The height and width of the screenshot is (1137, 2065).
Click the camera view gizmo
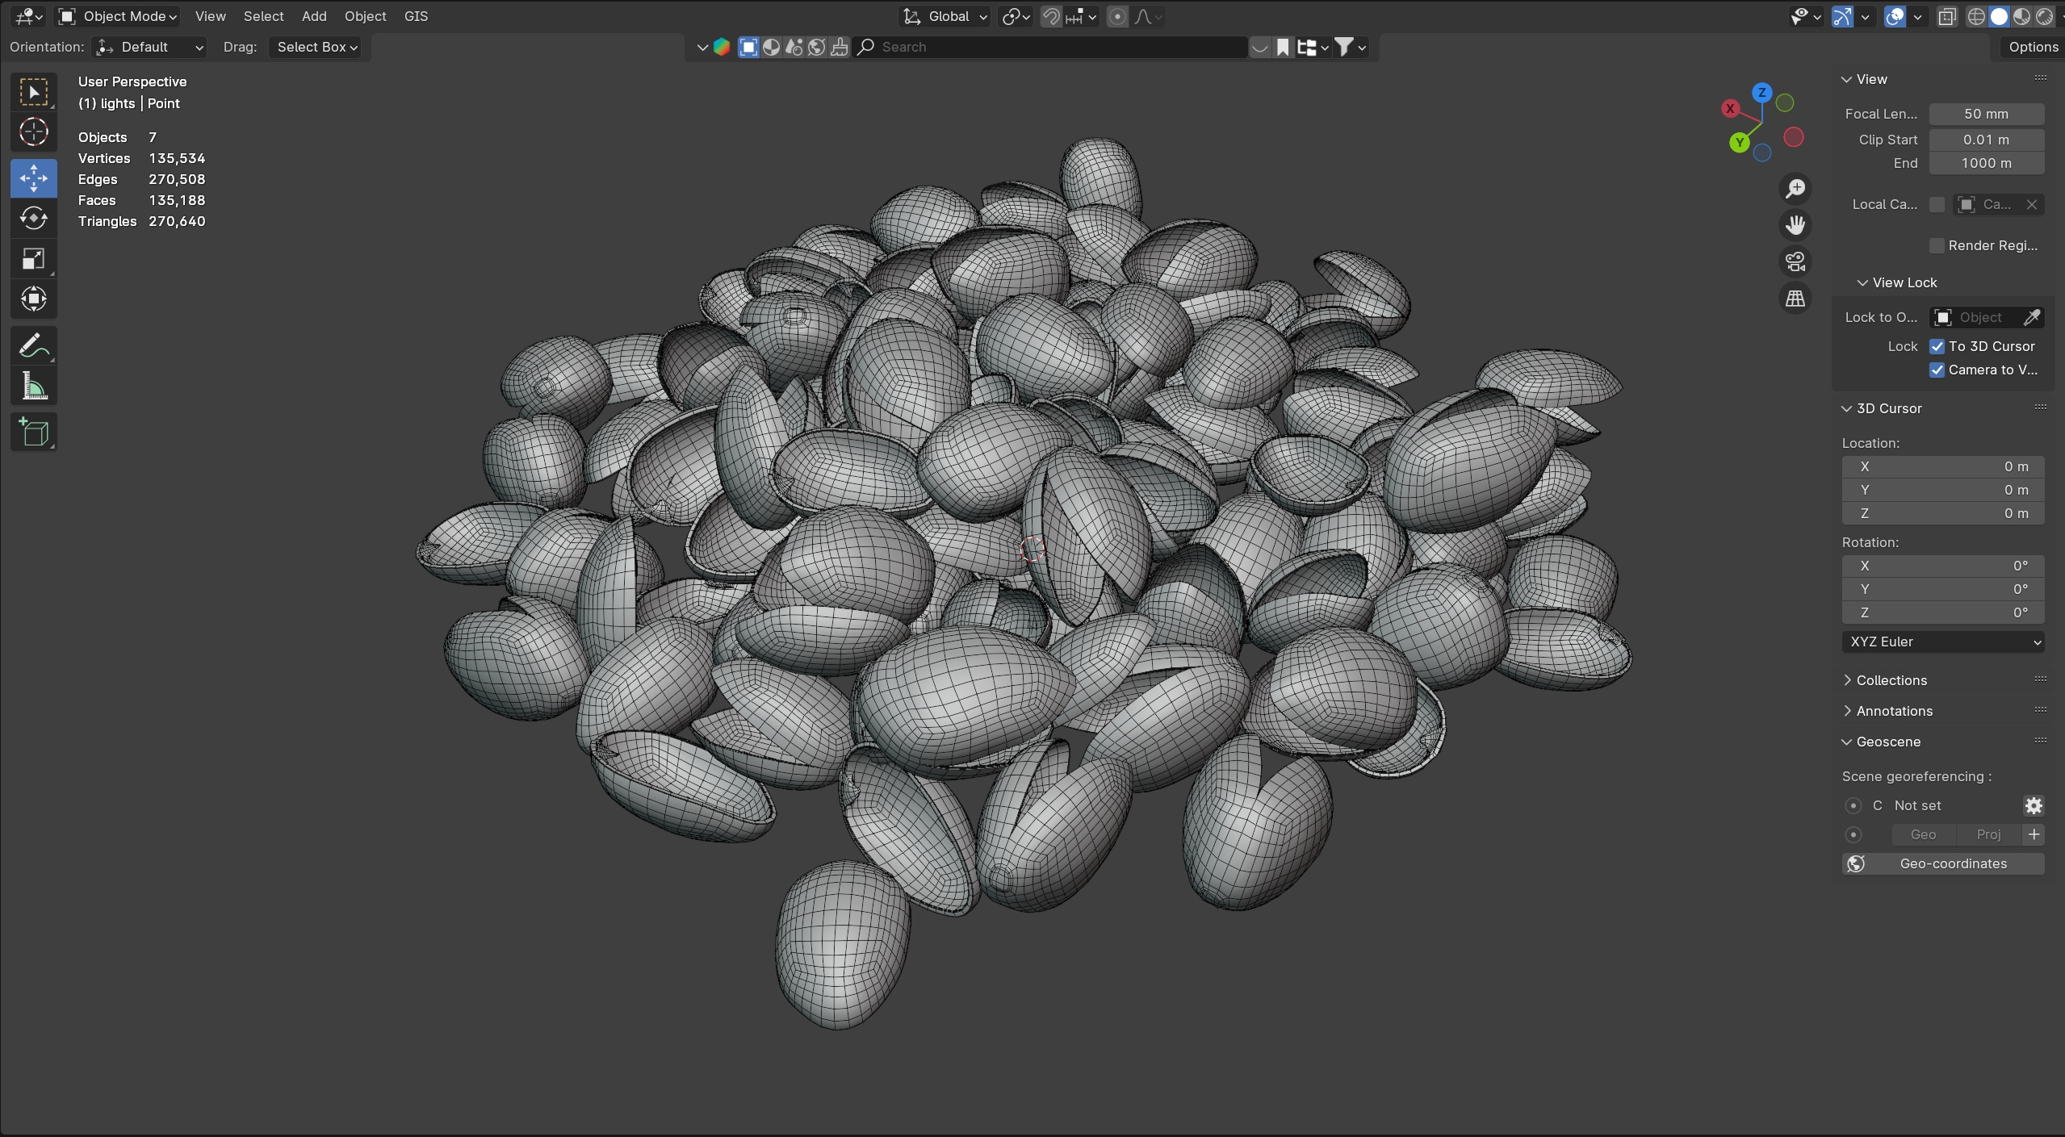click(x=1794, y=261)
